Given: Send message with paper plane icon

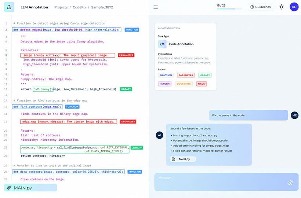Looking at the screenshot, I should [290, 182].
